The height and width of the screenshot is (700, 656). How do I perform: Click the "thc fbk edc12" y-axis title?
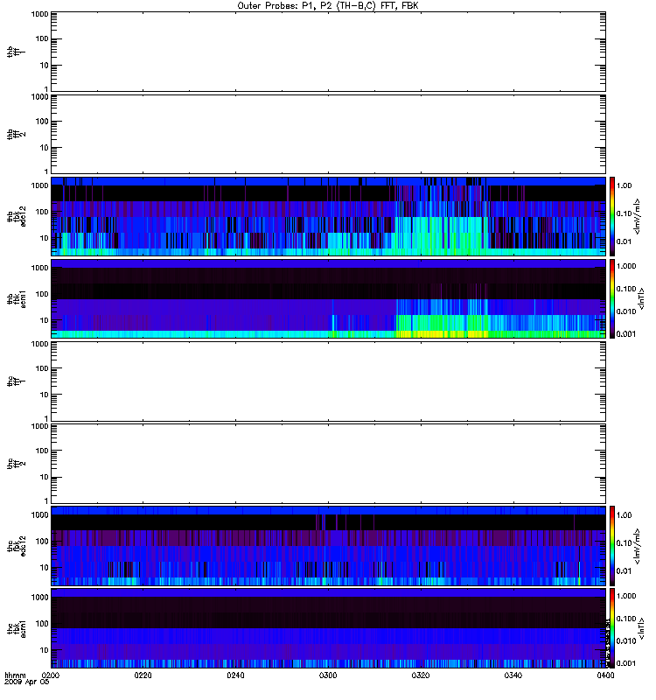[16, 546]
